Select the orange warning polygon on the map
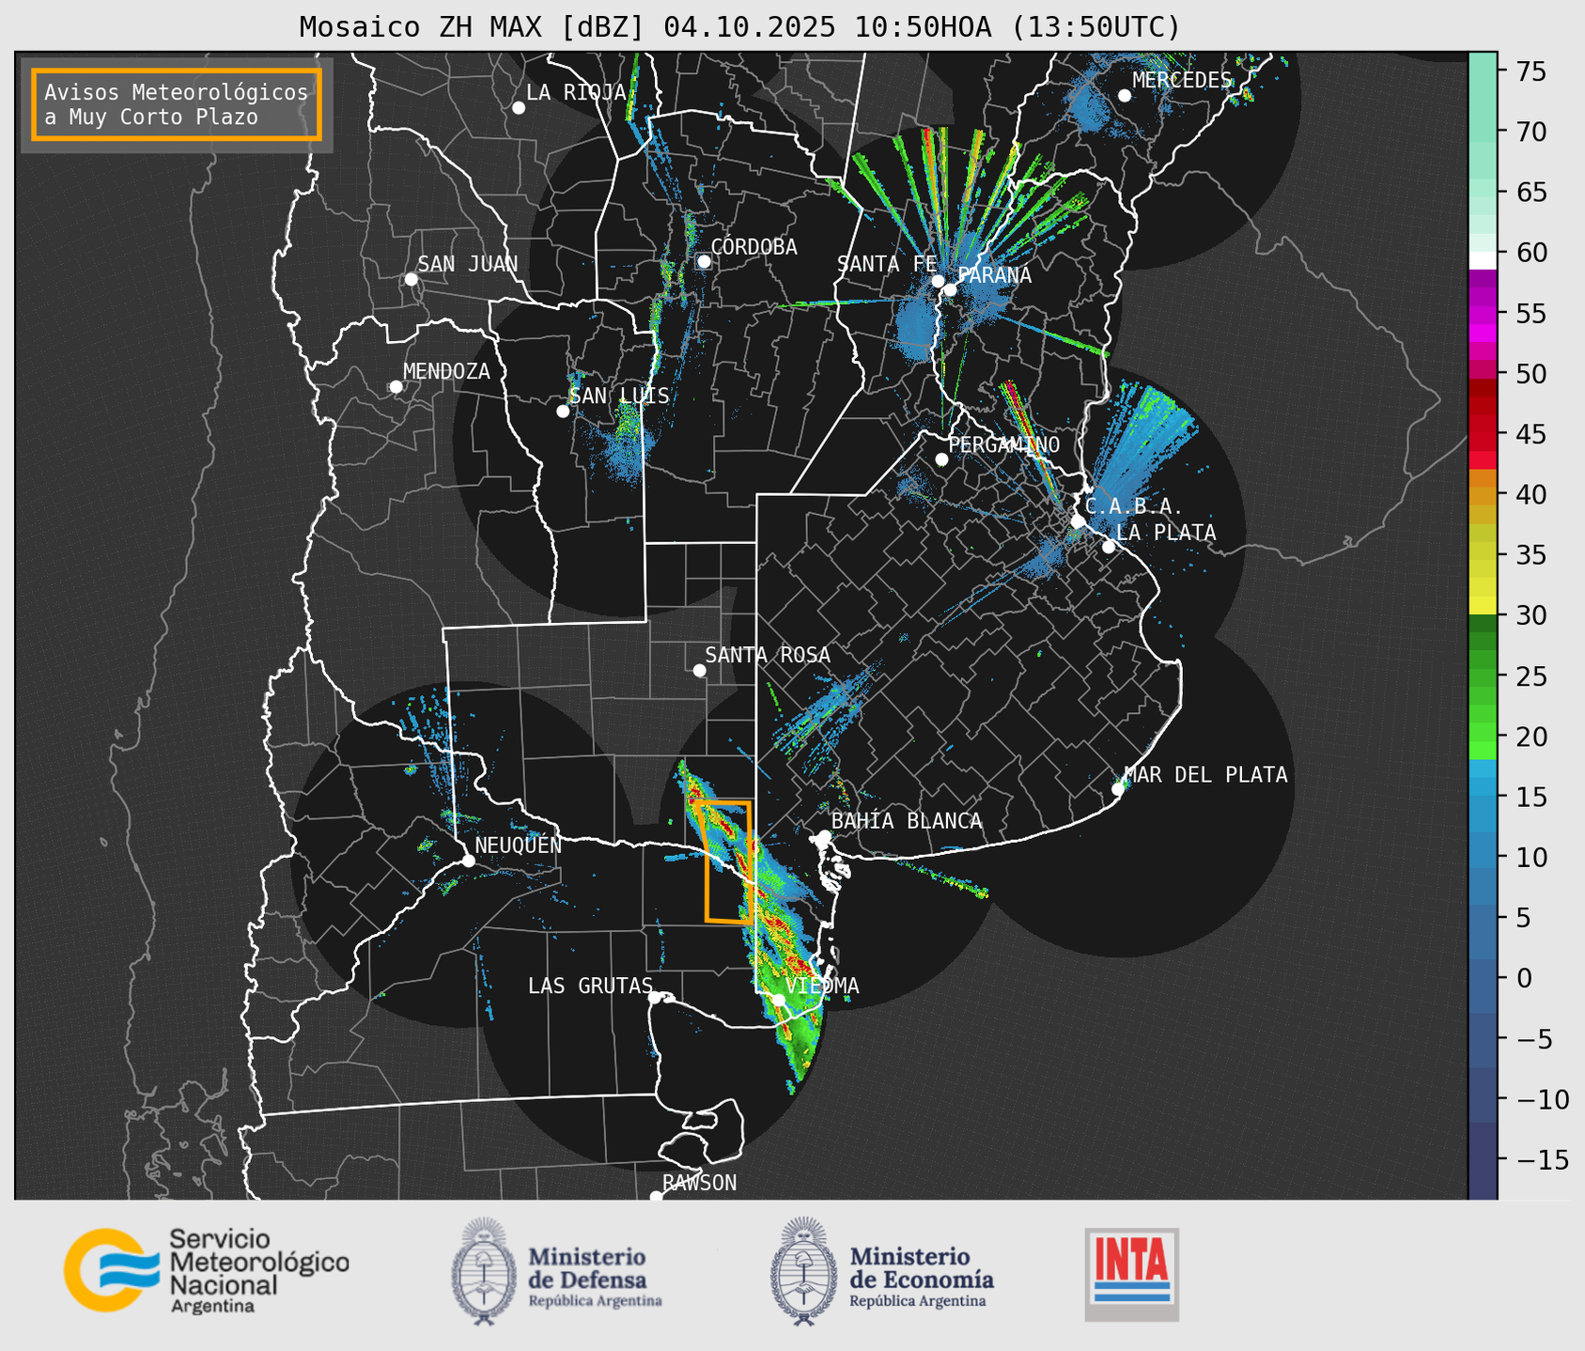 coord(726,860)
